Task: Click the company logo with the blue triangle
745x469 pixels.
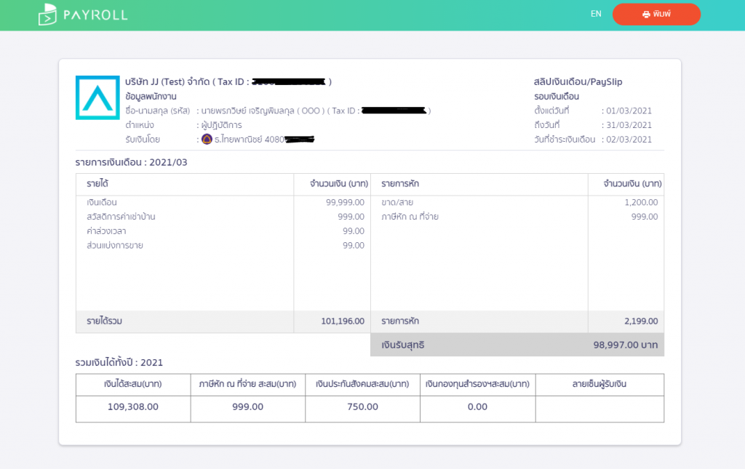Action: tap(97, 97)
